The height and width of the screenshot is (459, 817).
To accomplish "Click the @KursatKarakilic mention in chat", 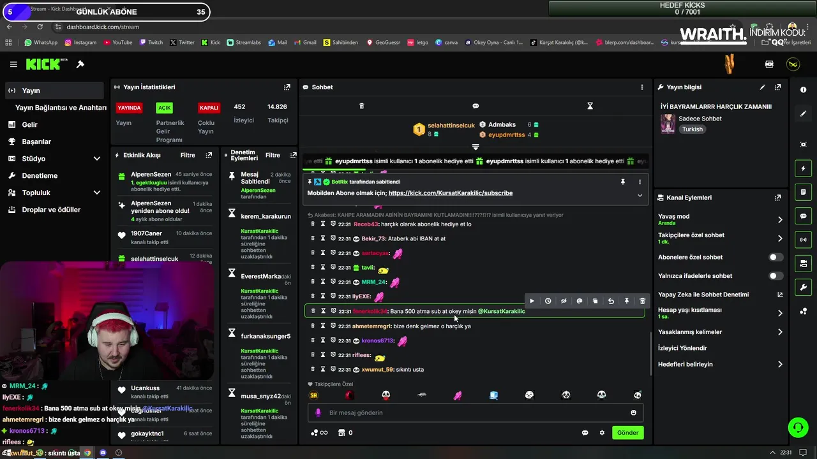I will 501,311.
